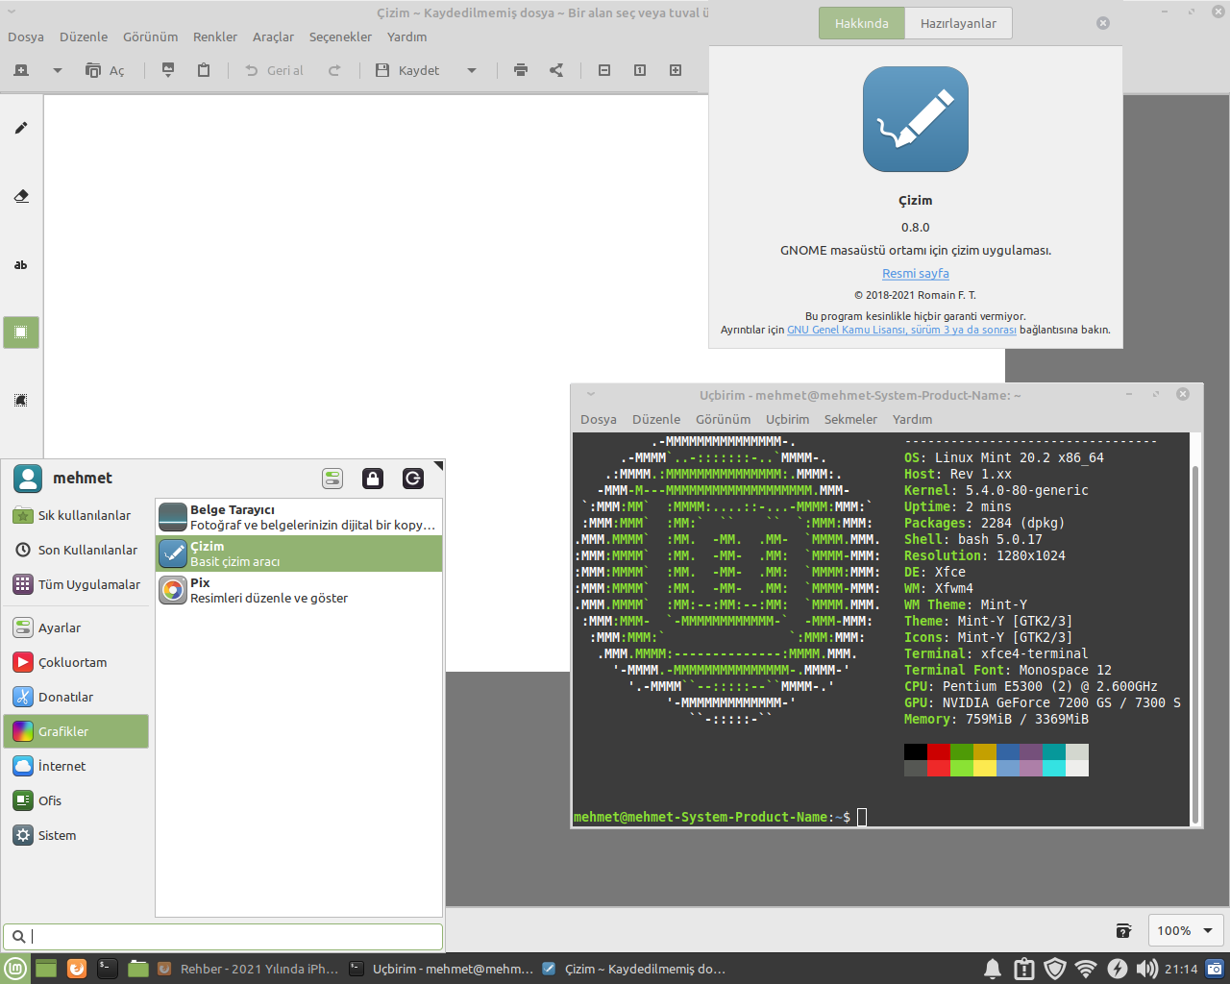Click the new image icon in toolbar
This screenshot has width=1230, height=984.
pyautogui.click(x=21, y=70)
